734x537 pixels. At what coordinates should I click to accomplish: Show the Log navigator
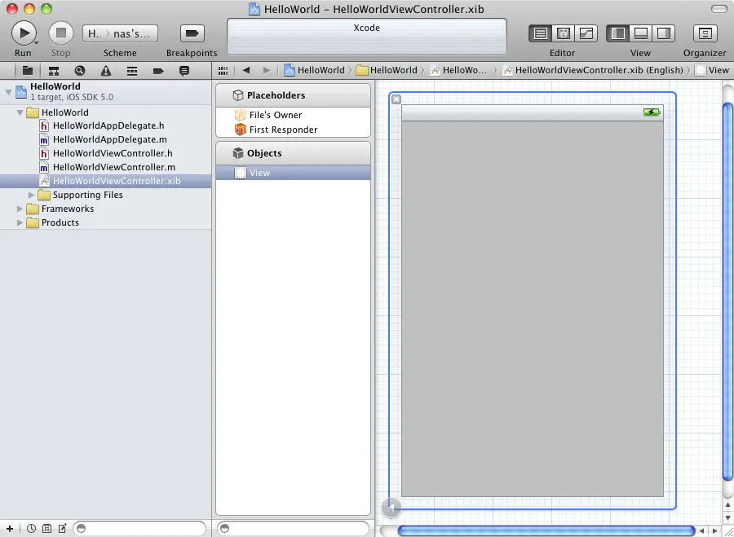(x=184, y=71)
